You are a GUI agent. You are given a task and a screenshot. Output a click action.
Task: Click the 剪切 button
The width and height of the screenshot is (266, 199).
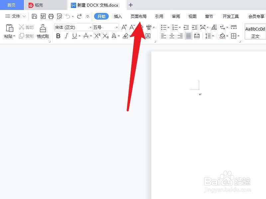point(26,27)
